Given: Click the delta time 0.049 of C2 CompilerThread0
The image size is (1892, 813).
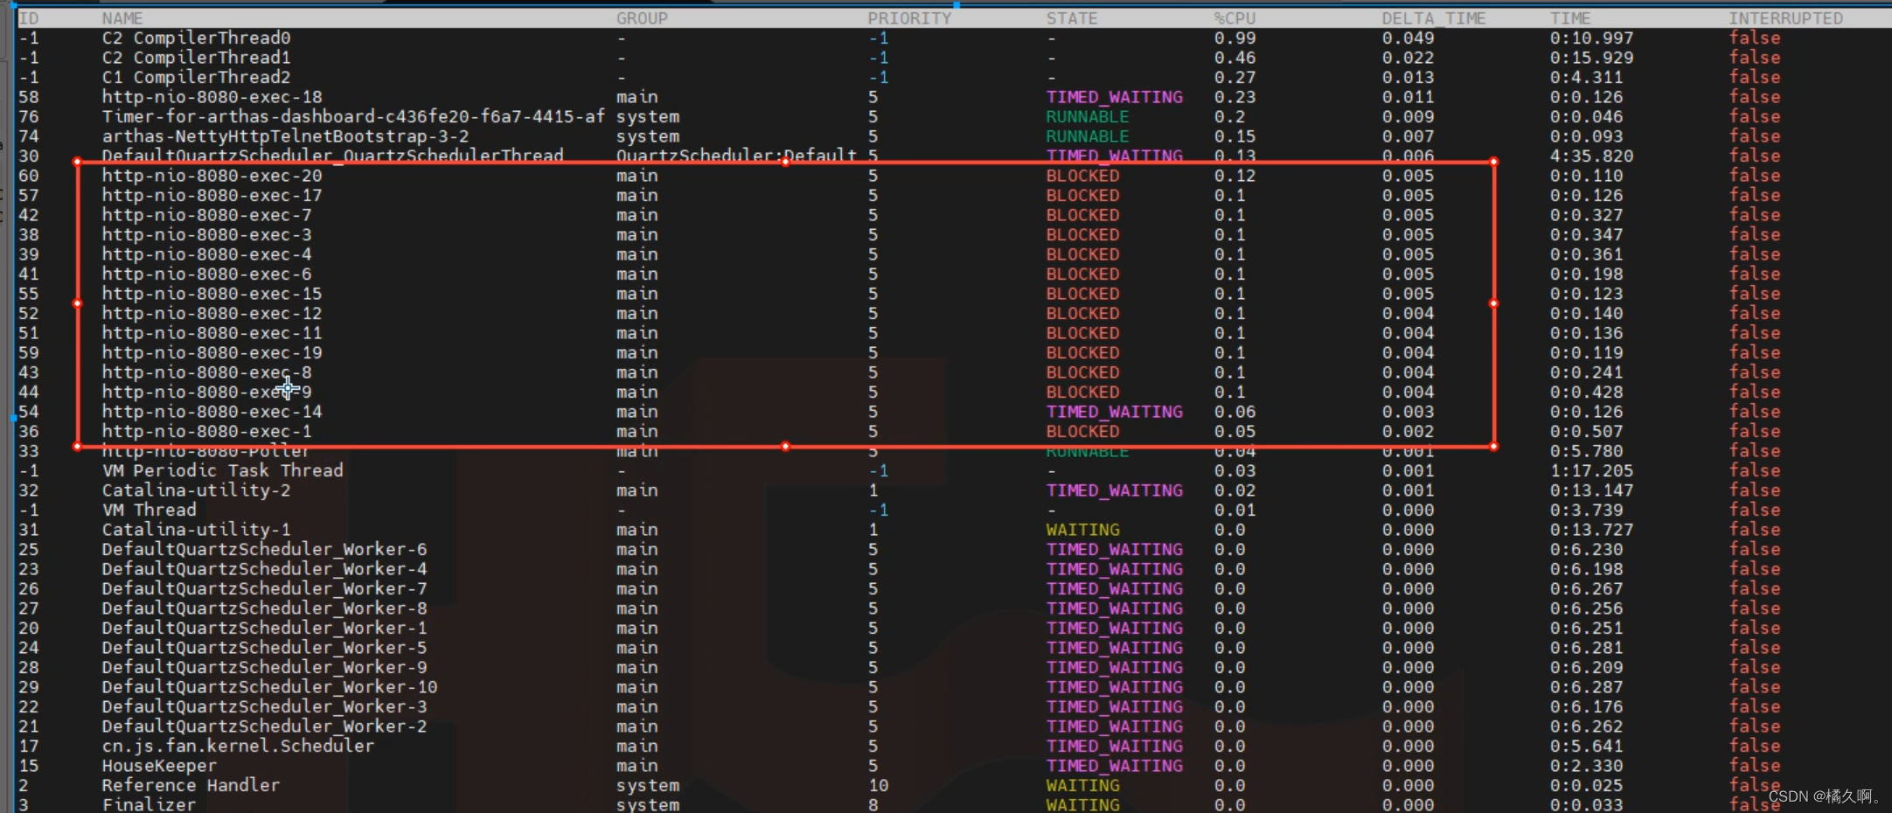Looking at the screenshot, I should (1408, 38).
